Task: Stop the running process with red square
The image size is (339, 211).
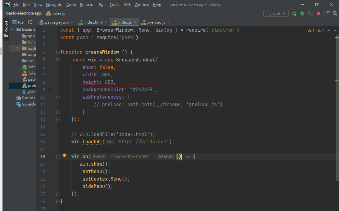Action: click(318, 13)
